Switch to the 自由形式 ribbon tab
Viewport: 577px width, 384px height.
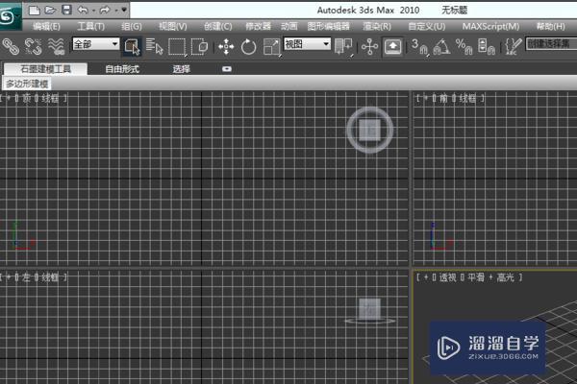coord(122,69)
